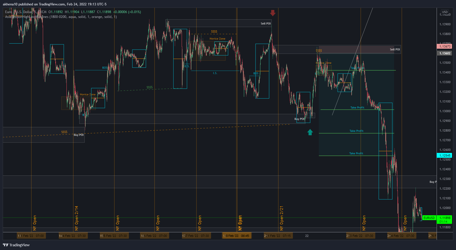Click the middle 'Take Profit' label near 1.12800
The width and height of the screenshot is (456, 250).
[356, 131]
